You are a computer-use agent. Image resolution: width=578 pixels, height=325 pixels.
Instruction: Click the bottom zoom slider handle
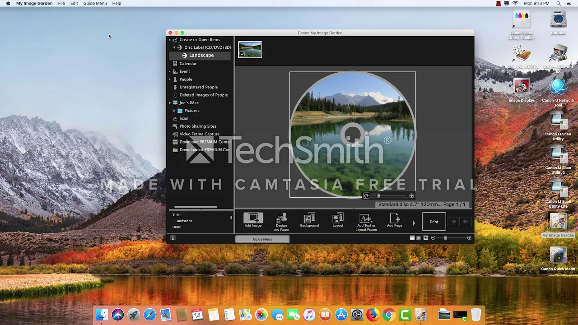pyautogui.click(x=445, y=238)
